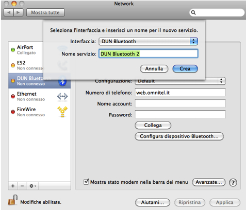The width and height of the screenshot is (246, 210).
Task: Go back with the left arrow button
Action: pyautogui.click(x=9, y=12)
